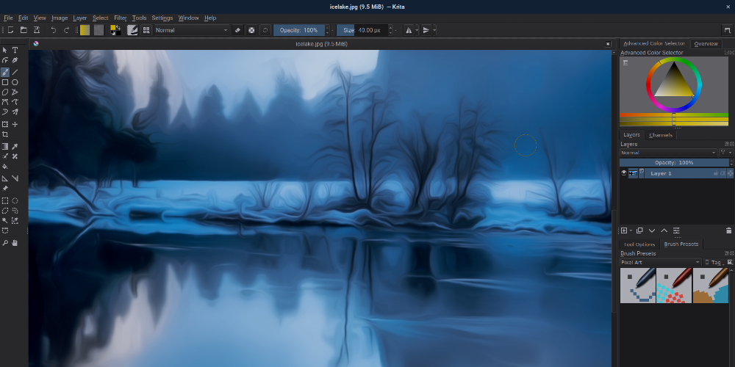735x367 pixels.
Task: Choose the Crop tool
Action: click(5, 135)
